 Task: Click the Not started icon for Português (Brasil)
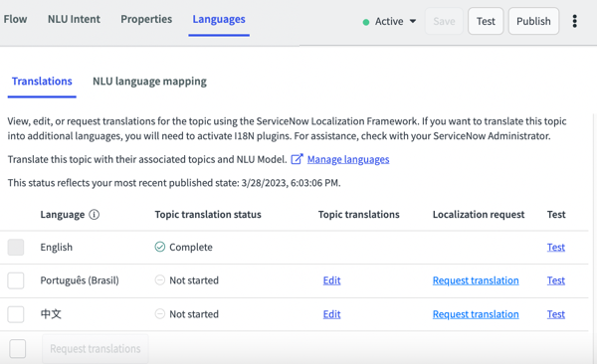click(160, 280)
